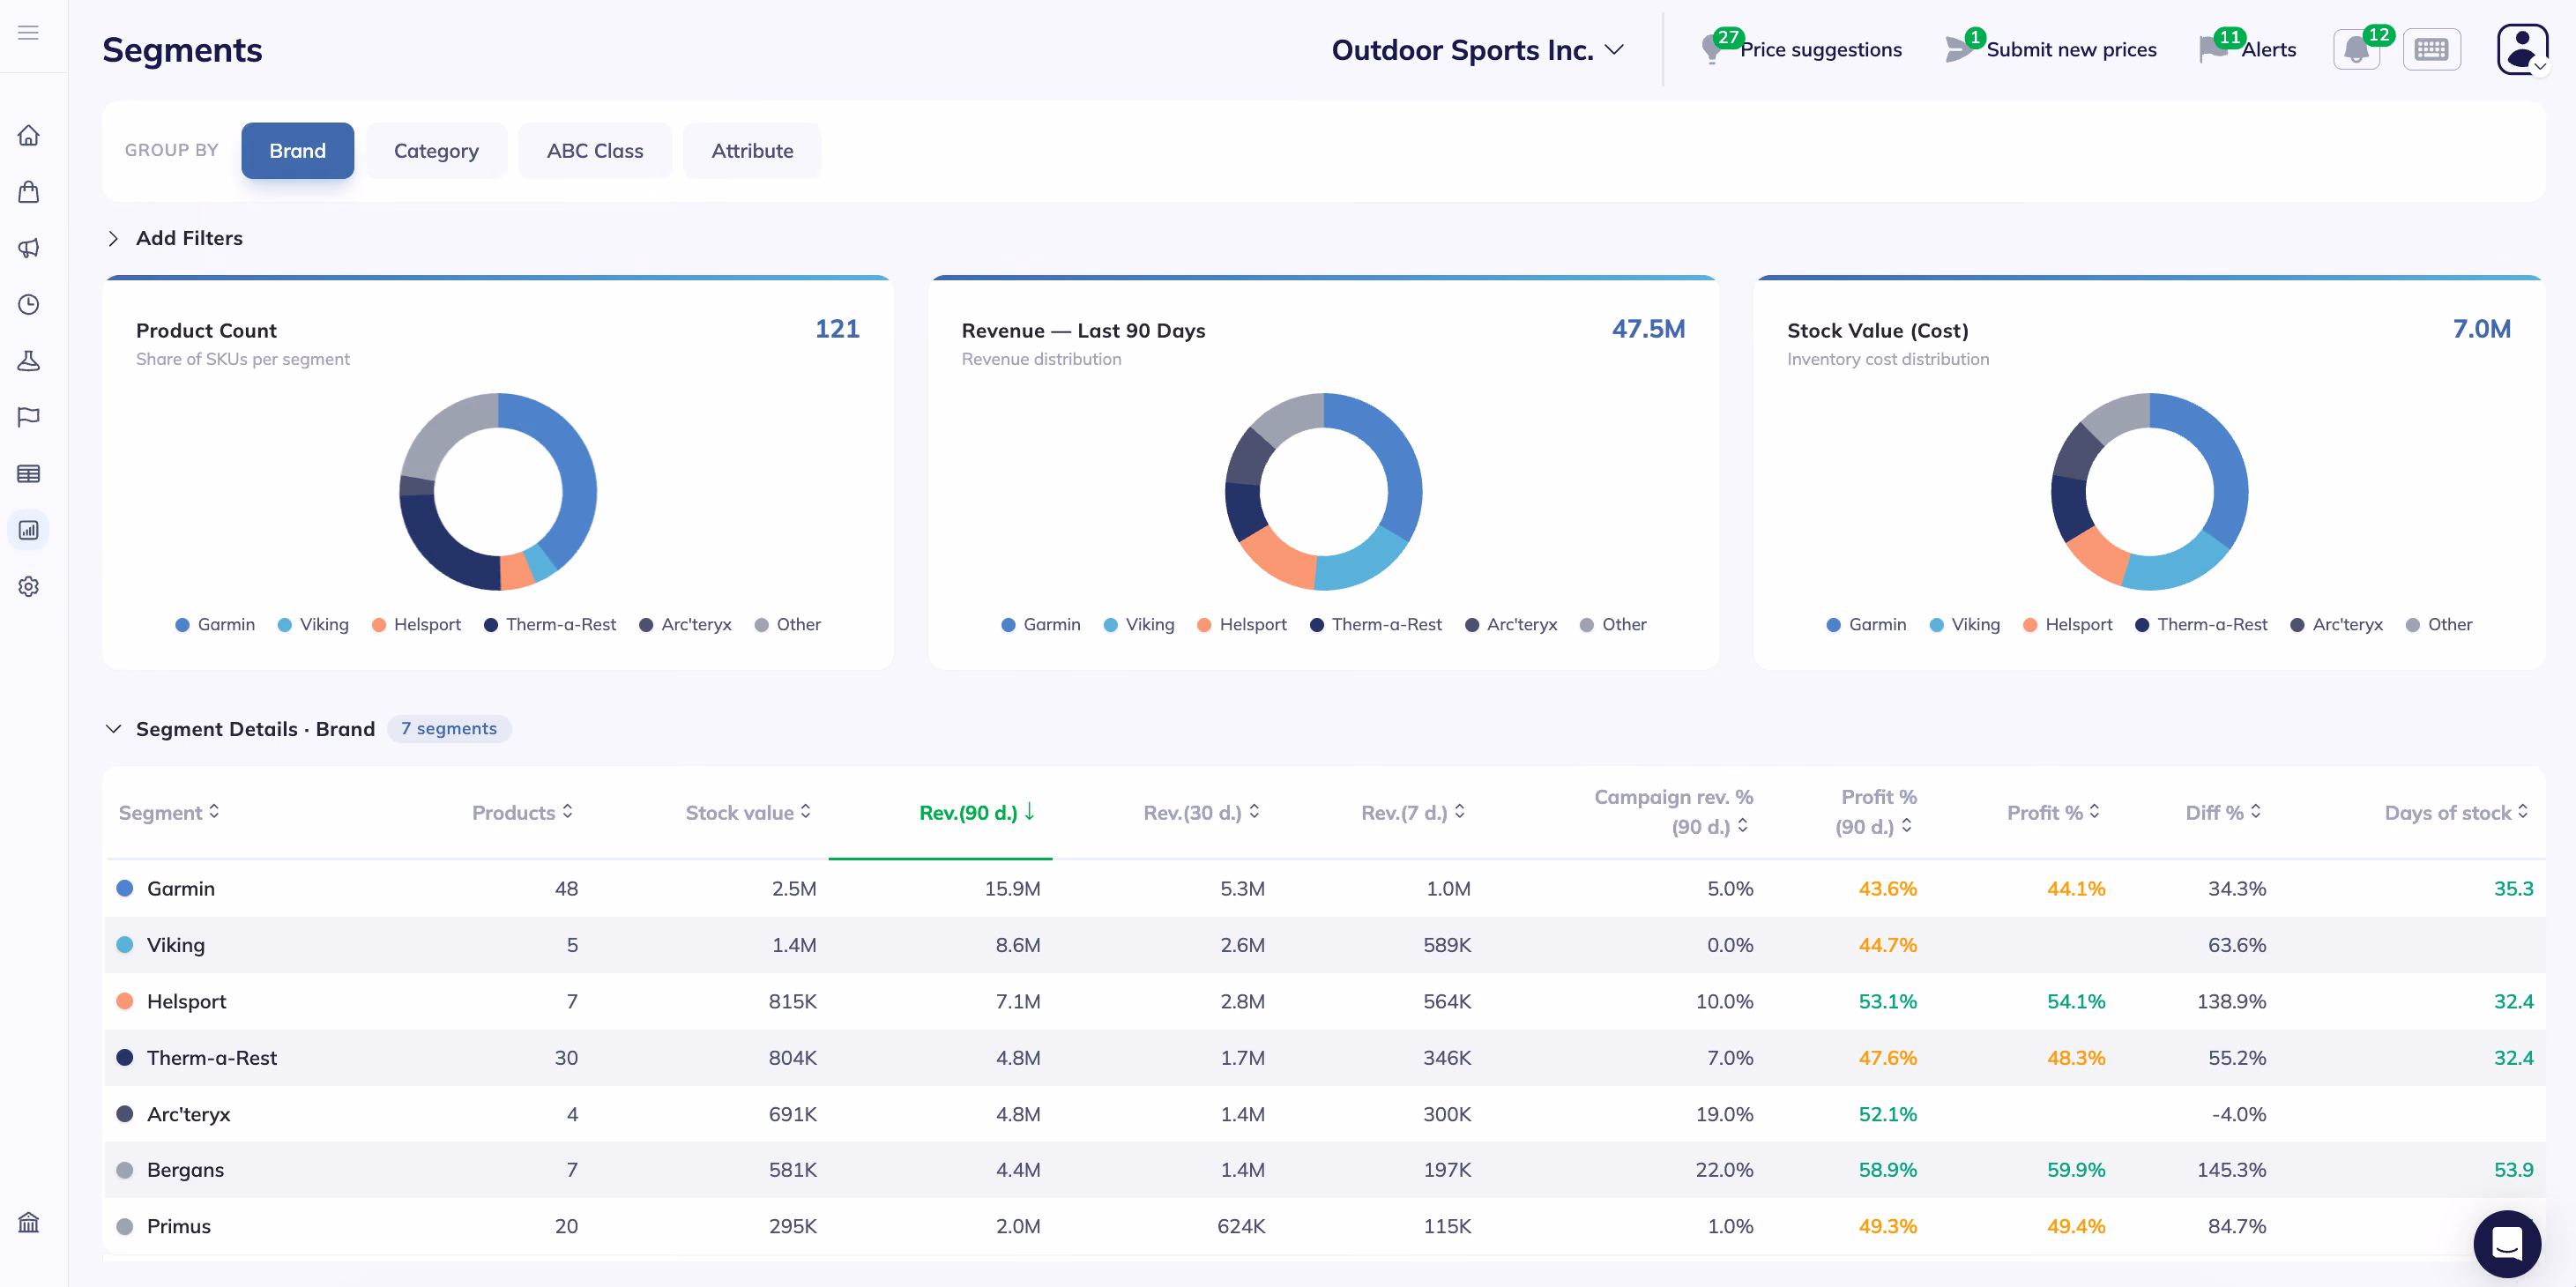Sort table by Rev.(90 d.) column
Screen dimensions: 2576x1287
(x=978, y=813)
